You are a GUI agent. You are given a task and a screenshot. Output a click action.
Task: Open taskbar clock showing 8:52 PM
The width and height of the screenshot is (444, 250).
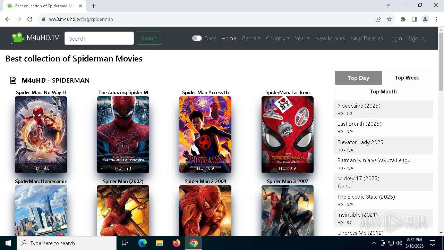(x=414, y=243)
